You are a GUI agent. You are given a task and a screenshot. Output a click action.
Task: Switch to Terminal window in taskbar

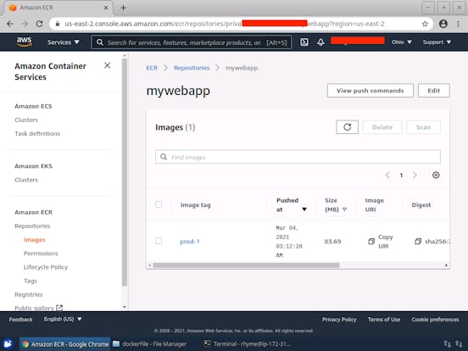coord(248,344)
